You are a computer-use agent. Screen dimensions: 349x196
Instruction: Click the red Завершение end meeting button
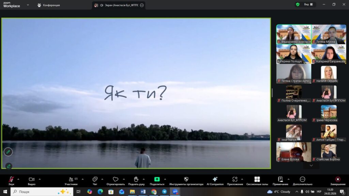(337, 179)
